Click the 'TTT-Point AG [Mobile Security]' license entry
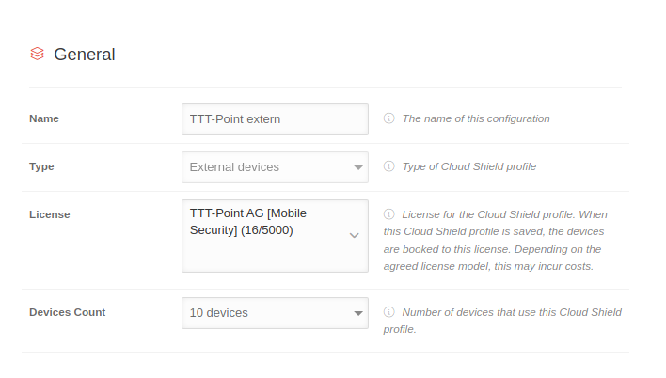Screen dimensions: 666x378 [x=248, y=222]
